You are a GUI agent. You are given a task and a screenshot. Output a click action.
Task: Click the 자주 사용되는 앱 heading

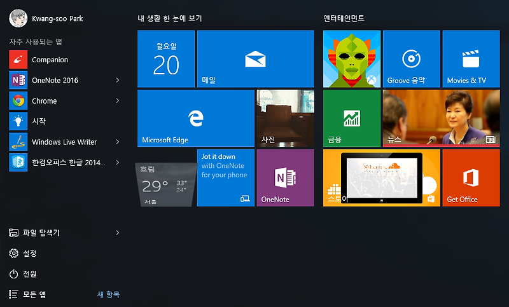(x=36, y=42)
